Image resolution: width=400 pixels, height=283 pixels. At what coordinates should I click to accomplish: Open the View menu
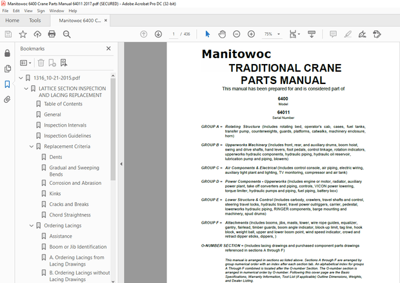coord(25,11)
